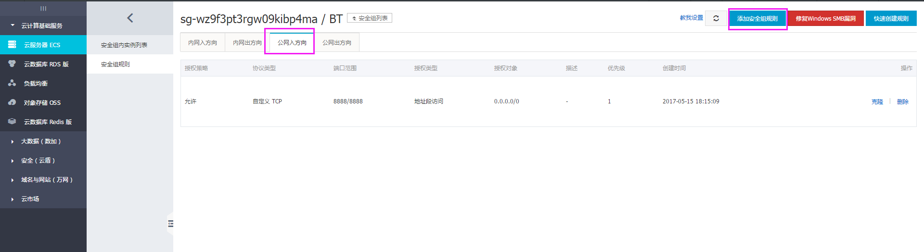Image resolution: width=924 pixels, height=252 pixels.
Task: Switch to 公网出方向 tab
Action: pos(337,43)
